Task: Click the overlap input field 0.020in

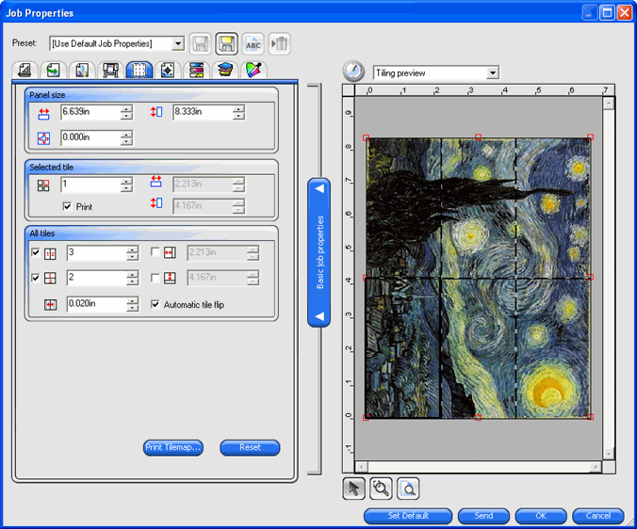Action: (x=97, y=304)
